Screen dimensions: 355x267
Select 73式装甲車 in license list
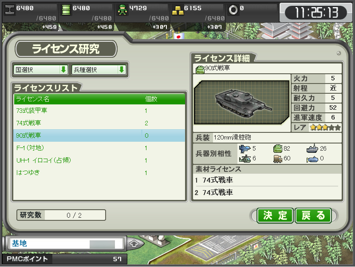[x=99, y=111]
